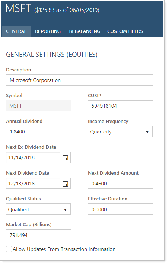Edit the Description field Microsoft Corporation
Screen dimensions: 168x264
tap(79, 80)
